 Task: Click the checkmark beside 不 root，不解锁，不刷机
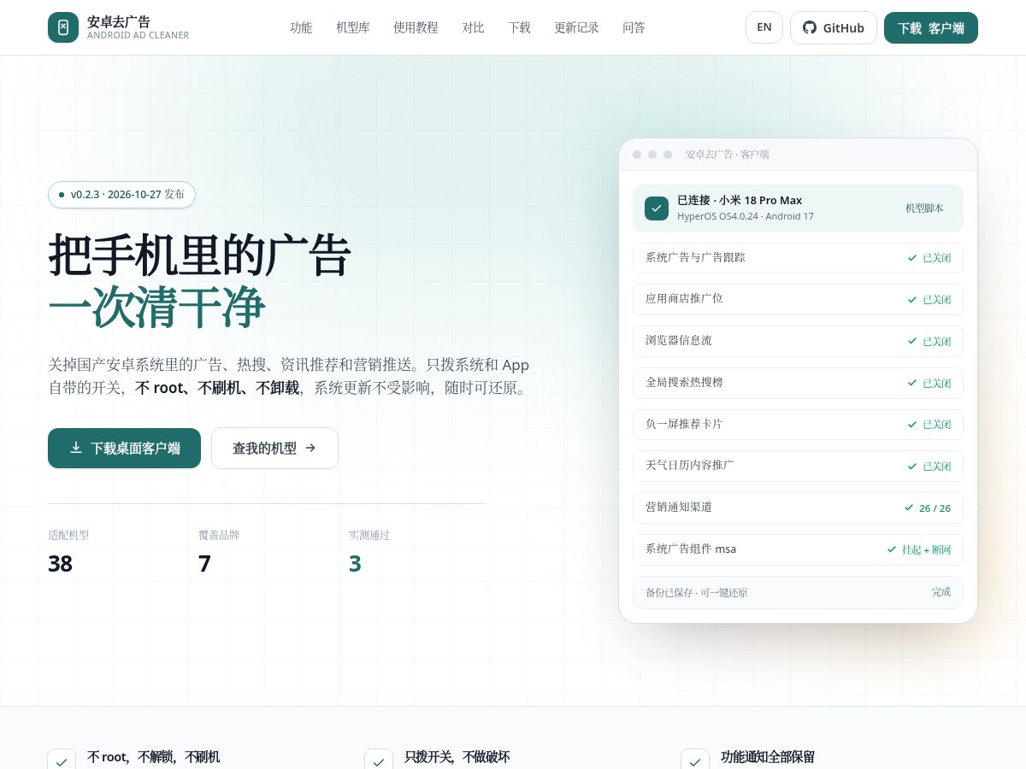[62, 762]
